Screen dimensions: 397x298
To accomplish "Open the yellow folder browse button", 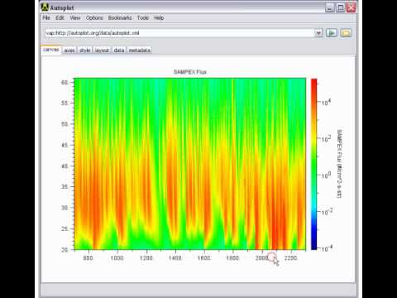I will (x=346, y=33).
